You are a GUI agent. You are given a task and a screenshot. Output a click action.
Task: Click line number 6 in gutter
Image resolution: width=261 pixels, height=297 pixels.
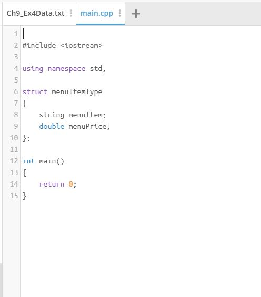coord(16,91)
